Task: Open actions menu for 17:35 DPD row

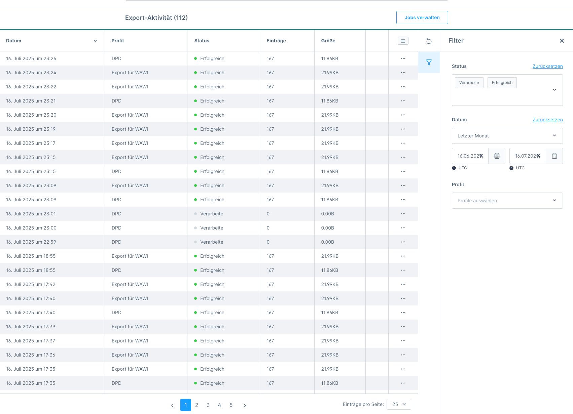Action: [x=403, y=383]
